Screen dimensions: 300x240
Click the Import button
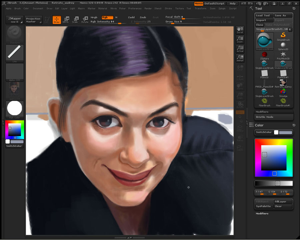tap(264, 20)
